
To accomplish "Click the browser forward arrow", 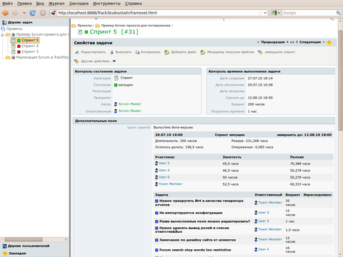I will pos(15,13).
